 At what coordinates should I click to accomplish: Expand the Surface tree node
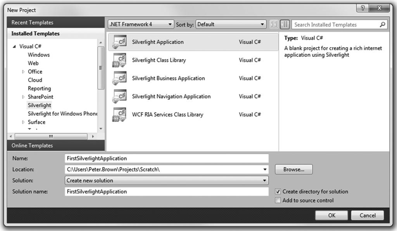(x=23, y=122)
